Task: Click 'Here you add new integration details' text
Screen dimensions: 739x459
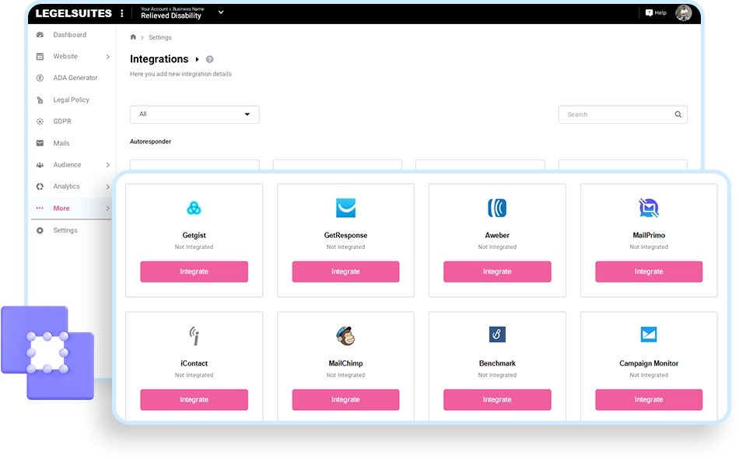Action: pos(180,74)
